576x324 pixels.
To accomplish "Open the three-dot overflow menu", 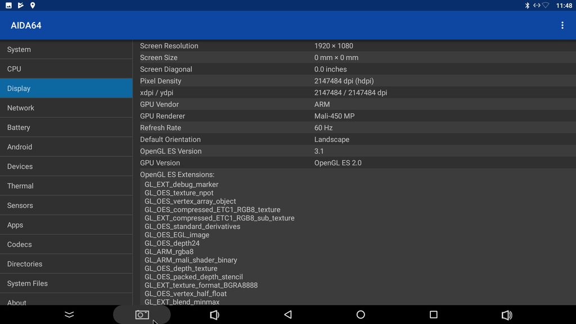I will [x=562, y=25].
